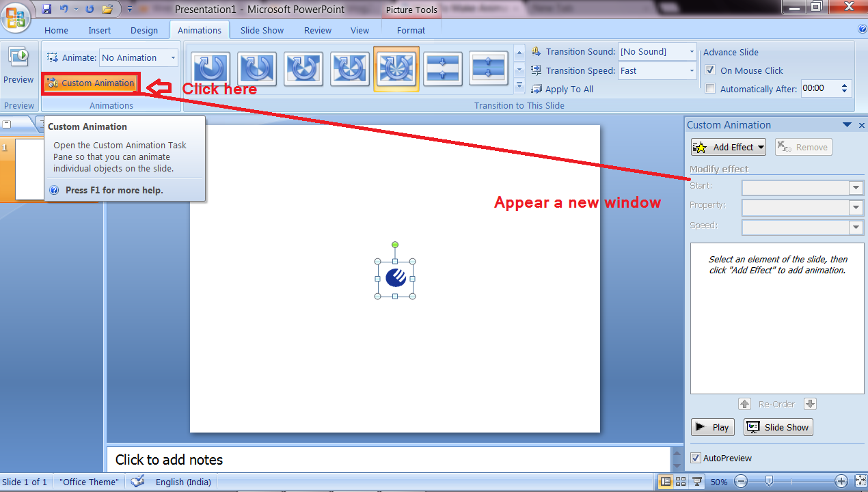Image resolution: width=868 pixels, height=492 pixels.
Task: Save the presentation from quick access toolbar
Action: pos(46,9)
